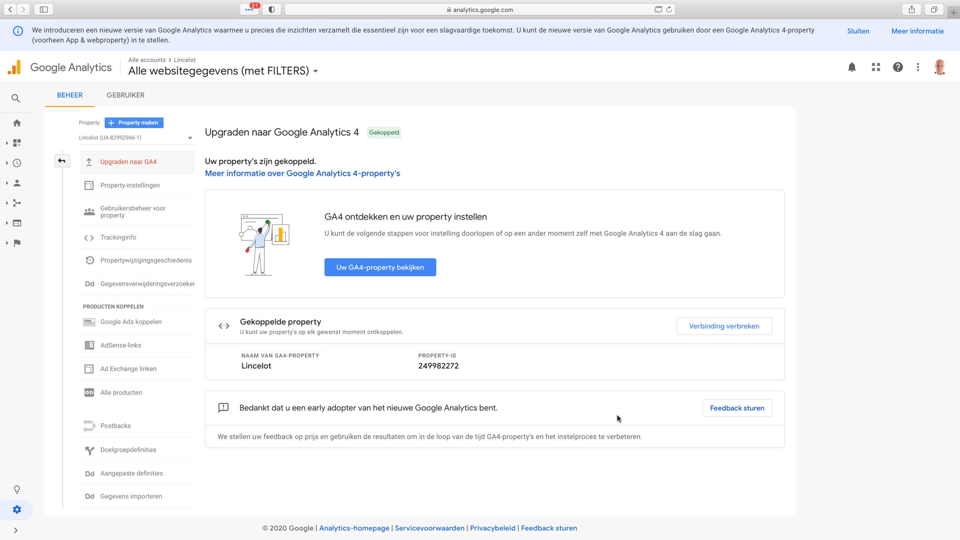Open the Realtime clock icon
960x540 pixels.
(x=17, y=163)
